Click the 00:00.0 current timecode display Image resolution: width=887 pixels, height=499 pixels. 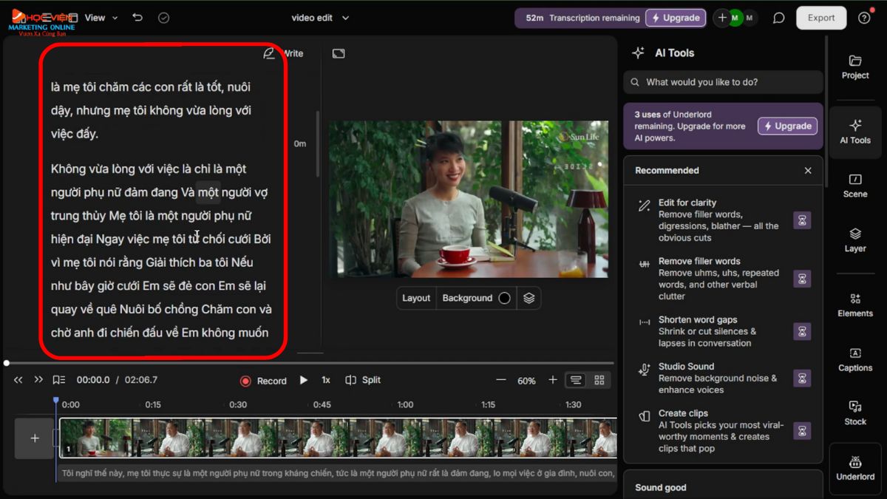click(93, 380)
